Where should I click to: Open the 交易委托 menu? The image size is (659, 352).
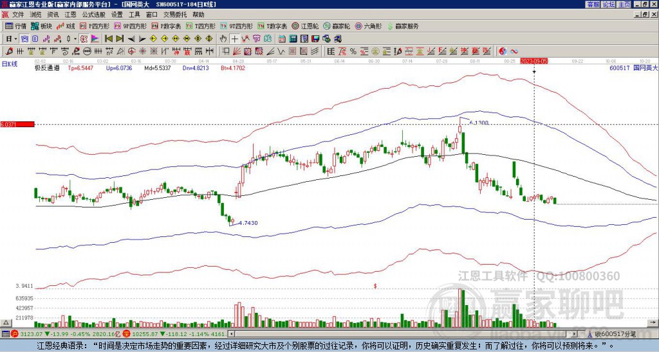point(175,15)
